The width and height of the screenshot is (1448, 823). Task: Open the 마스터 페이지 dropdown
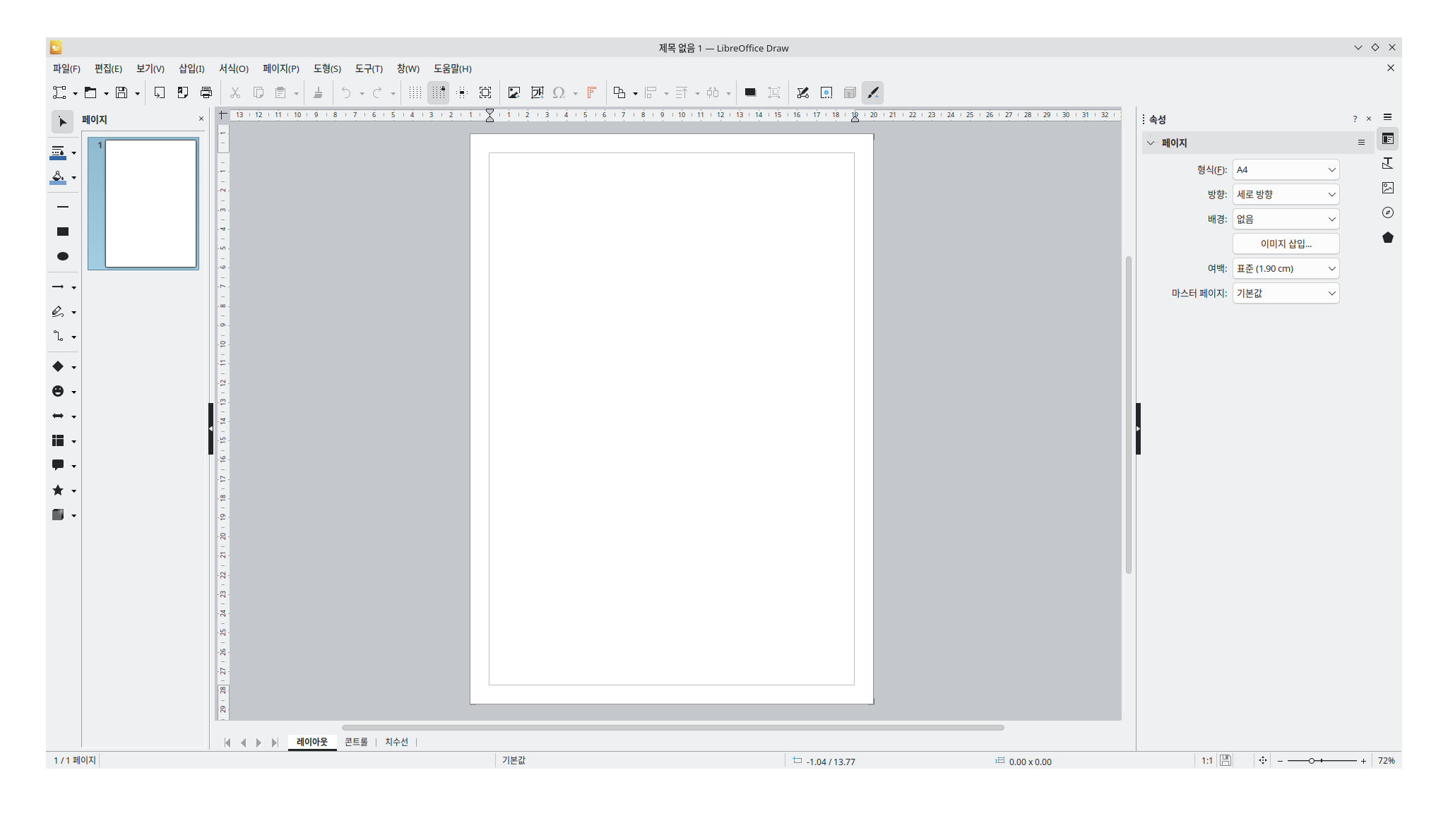(1286, 294)
